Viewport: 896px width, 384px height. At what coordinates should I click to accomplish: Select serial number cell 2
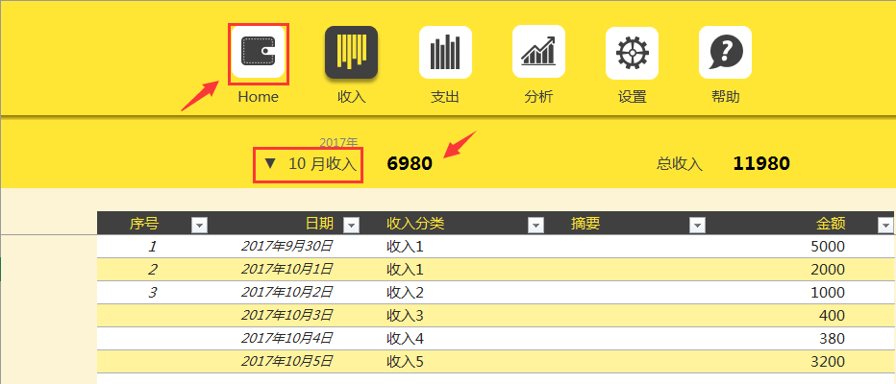(153, 270)
